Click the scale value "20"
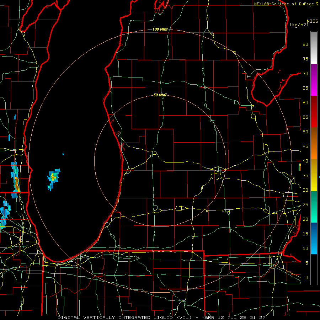320x320 pixels. [305, 219]
